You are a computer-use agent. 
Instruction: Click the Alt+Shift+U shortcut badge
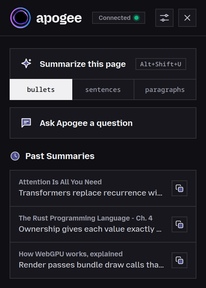click(161, 64)
